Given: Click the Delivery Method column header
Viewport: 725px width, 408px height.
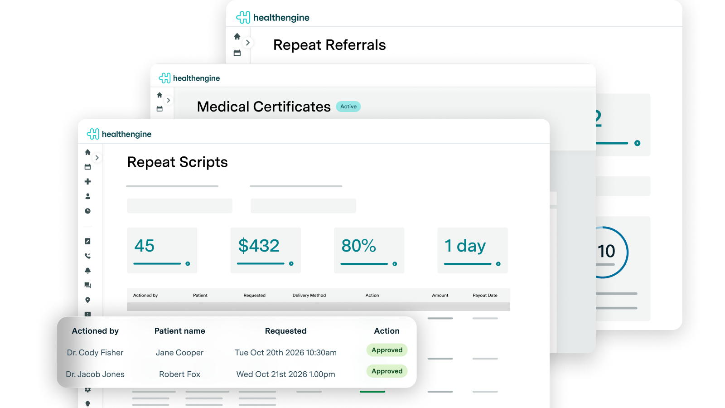Looking at the screenshot, I should 309,295.
